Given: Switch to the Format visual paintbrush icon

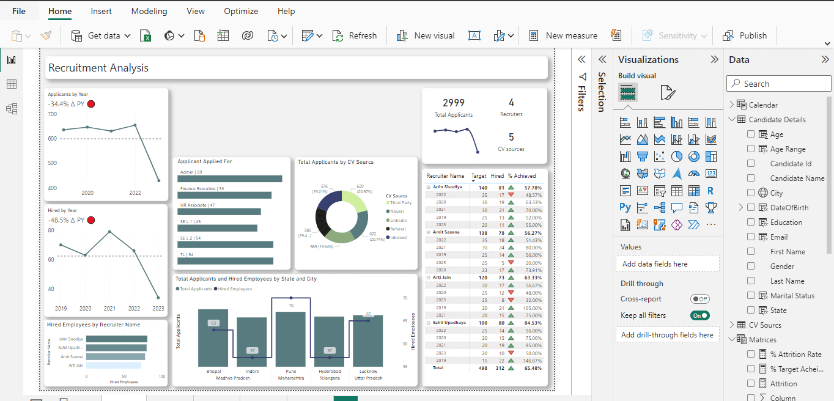Looking at the screenshot, I should click(x=667, y=93).
